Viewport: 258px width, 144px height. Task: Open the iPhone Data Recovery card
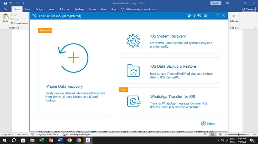(x=75, y=72)
